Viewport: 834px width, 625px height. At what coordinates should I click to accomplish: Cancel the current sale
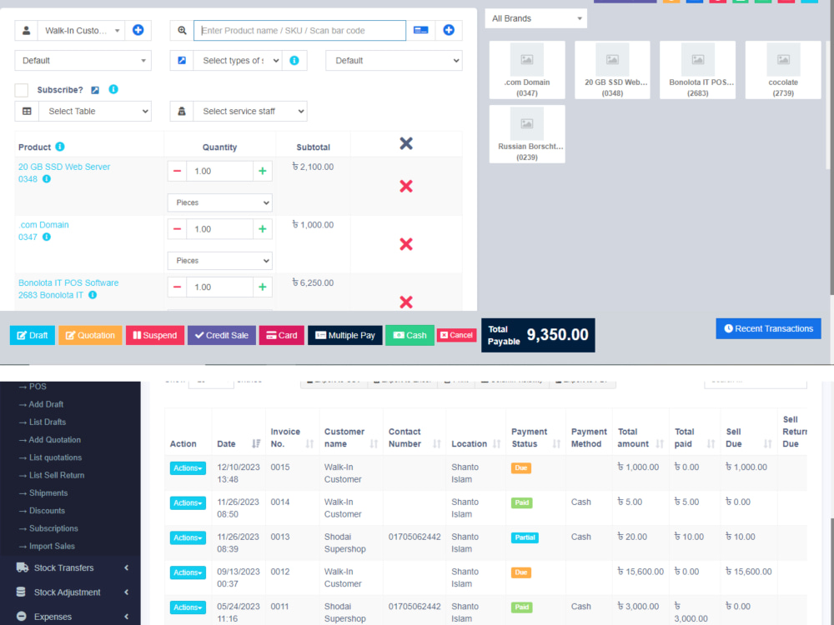pos(456,335)
